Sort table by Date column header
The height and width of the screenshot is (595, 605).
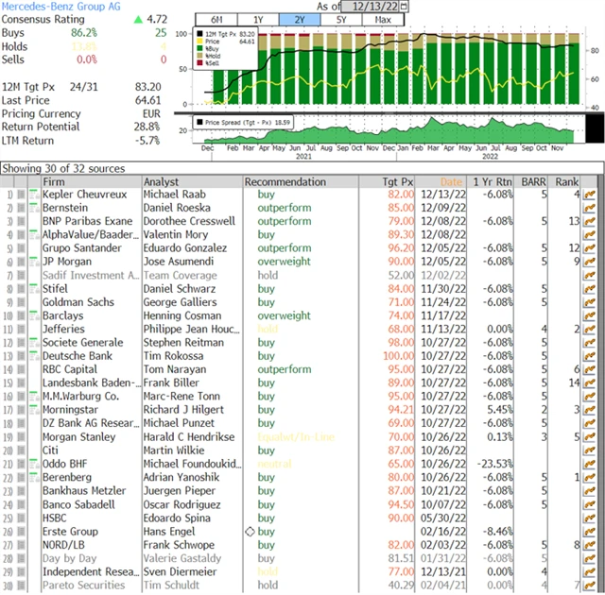pos(451,181)
